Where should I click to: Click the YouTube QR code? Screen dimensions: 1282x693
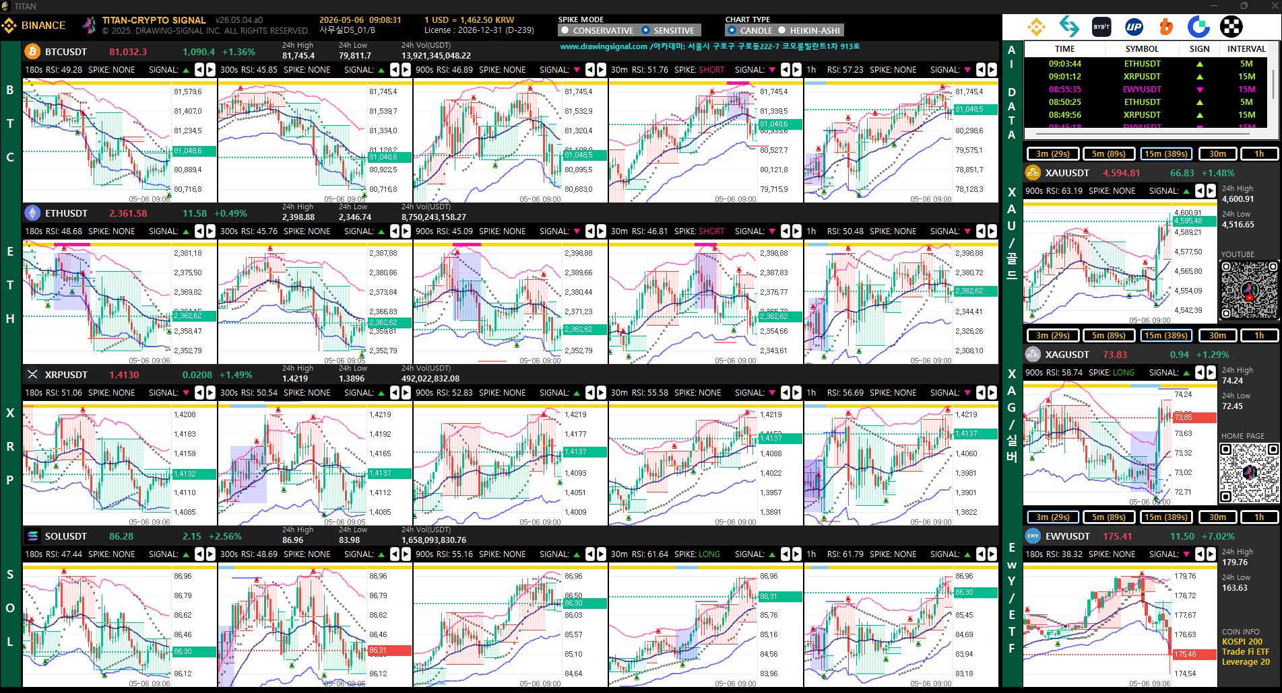pos(1249,290)
